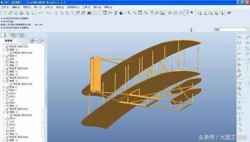Select the datum point tool in right toolbar
The width and height of the screenshot is (250, 142).
tap(239, 59)
